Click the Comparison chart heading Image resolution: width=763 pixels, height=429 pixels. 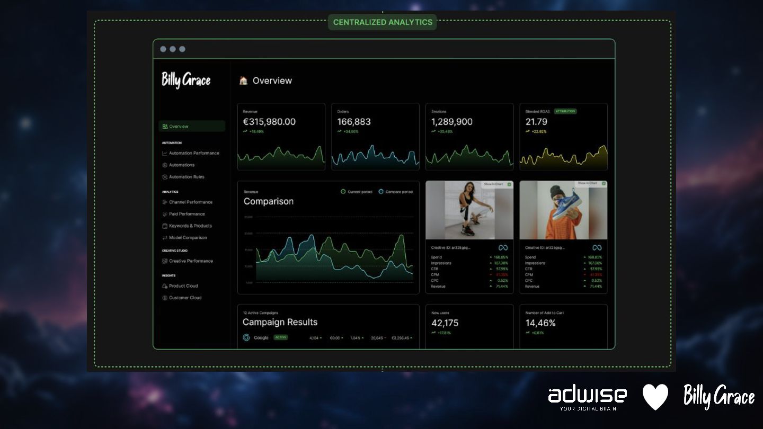[x=269, y=201]
